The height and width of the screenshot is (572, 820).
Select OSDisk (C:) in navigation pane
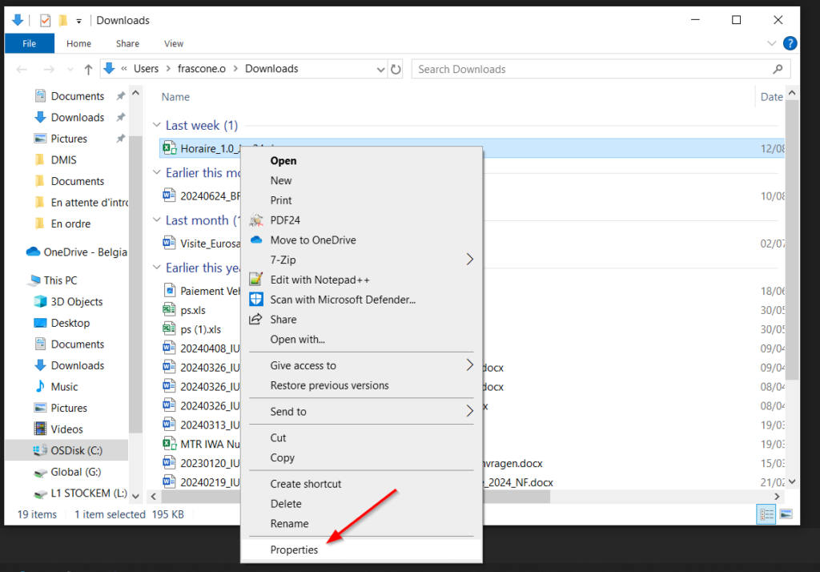(77, 450)
